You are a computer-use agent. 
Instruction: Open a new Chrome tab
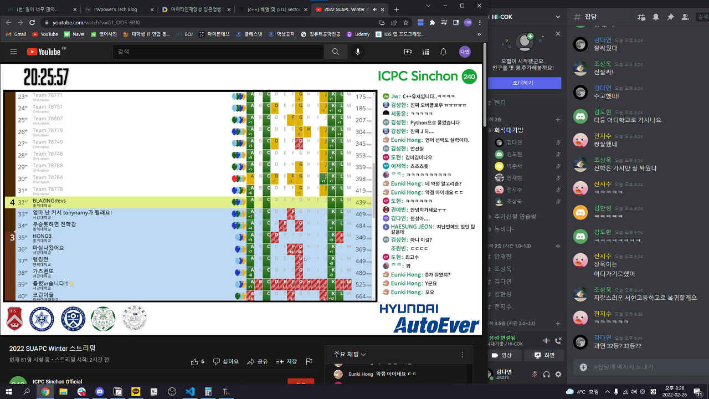tap(397, 9)
